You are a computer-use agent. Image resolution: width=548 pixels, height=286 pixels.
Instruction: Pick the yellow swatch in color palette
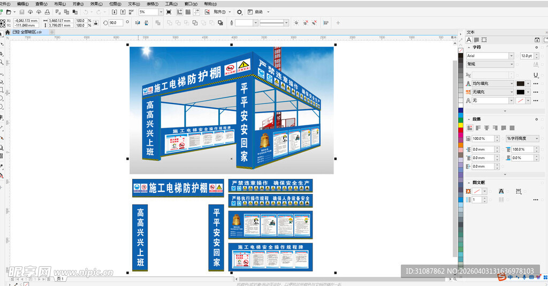tap(461, 125)
